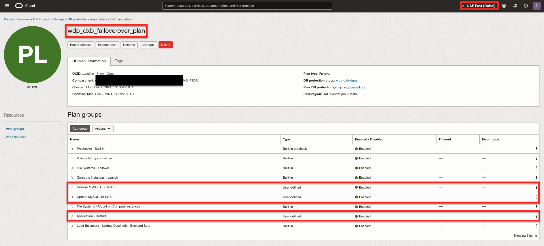The image size is (544, 246).
Task: Open the wdp-auh-drpg peer group link
Action: click(354, 87)
